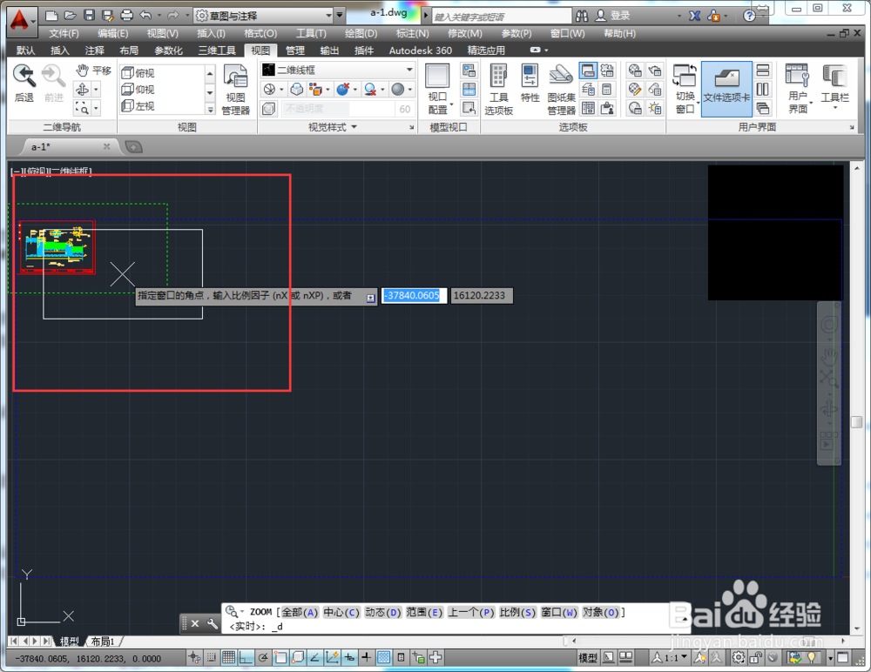Expand the view list more arrow
The height and width of the screenshot is (672, 871).
[211, 110]
